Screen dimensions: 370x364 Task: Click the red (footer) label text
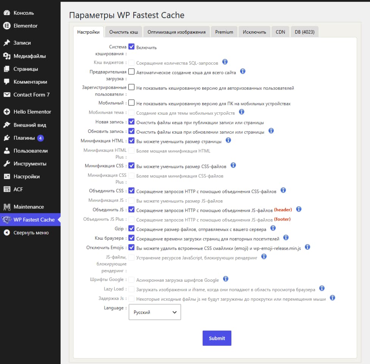tap(282, 219)
